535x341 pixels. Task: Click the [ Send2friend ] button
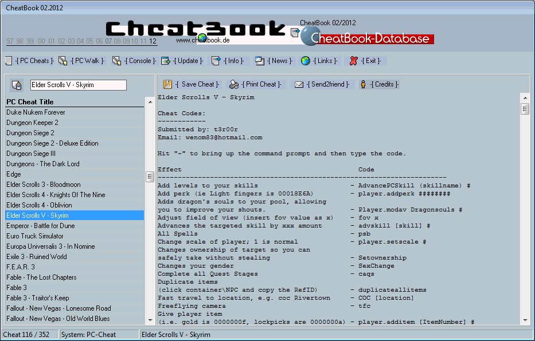[328, 84]
